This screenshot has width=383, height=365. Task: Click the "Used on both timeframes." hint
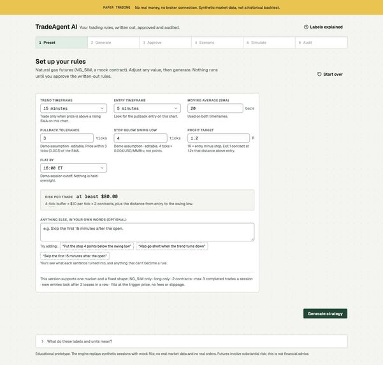coord(208,117)
